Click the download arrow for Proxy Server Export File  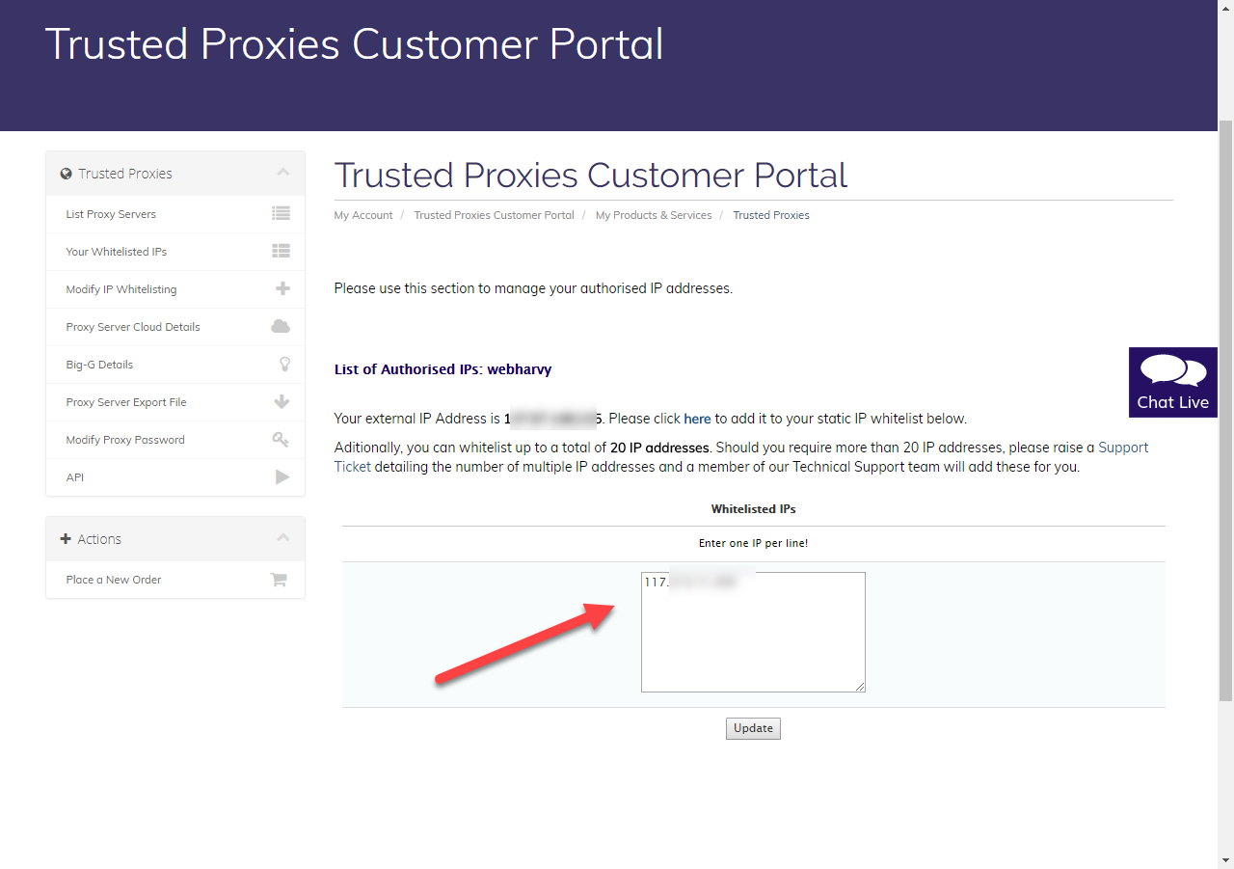[x=282, y=402]
